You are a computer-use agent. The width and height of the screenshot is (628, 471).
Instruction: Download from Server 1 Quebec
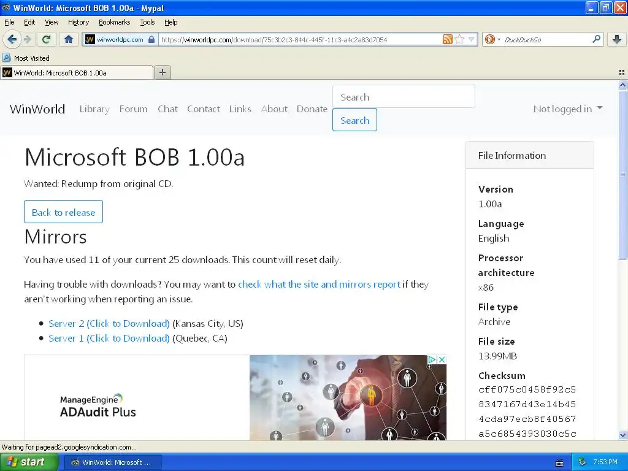pyautogui.click(x=109, y=339)
